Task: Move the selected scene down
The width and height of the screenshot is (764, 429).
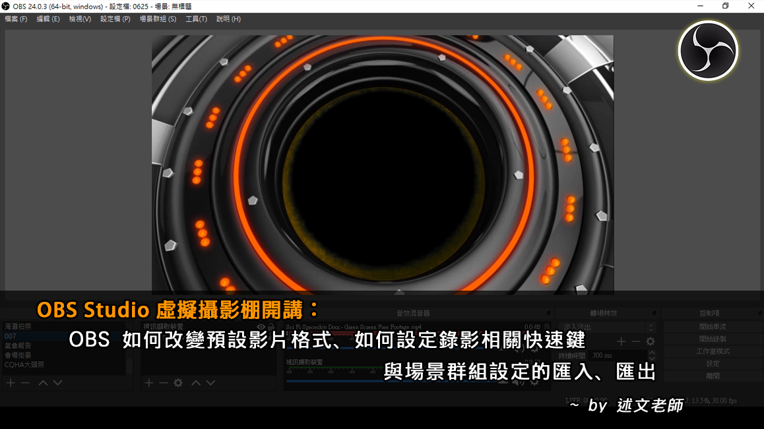Action: pyautogui.click(x=57, y=384)
